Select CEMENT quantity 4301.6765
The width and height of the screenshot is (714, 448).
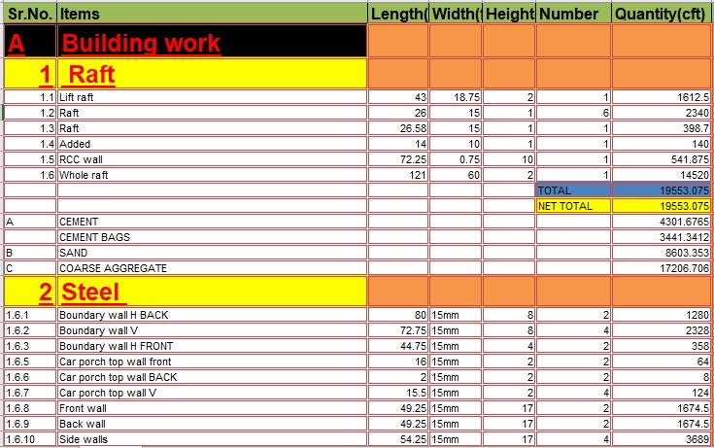click(x=662, y=222)
